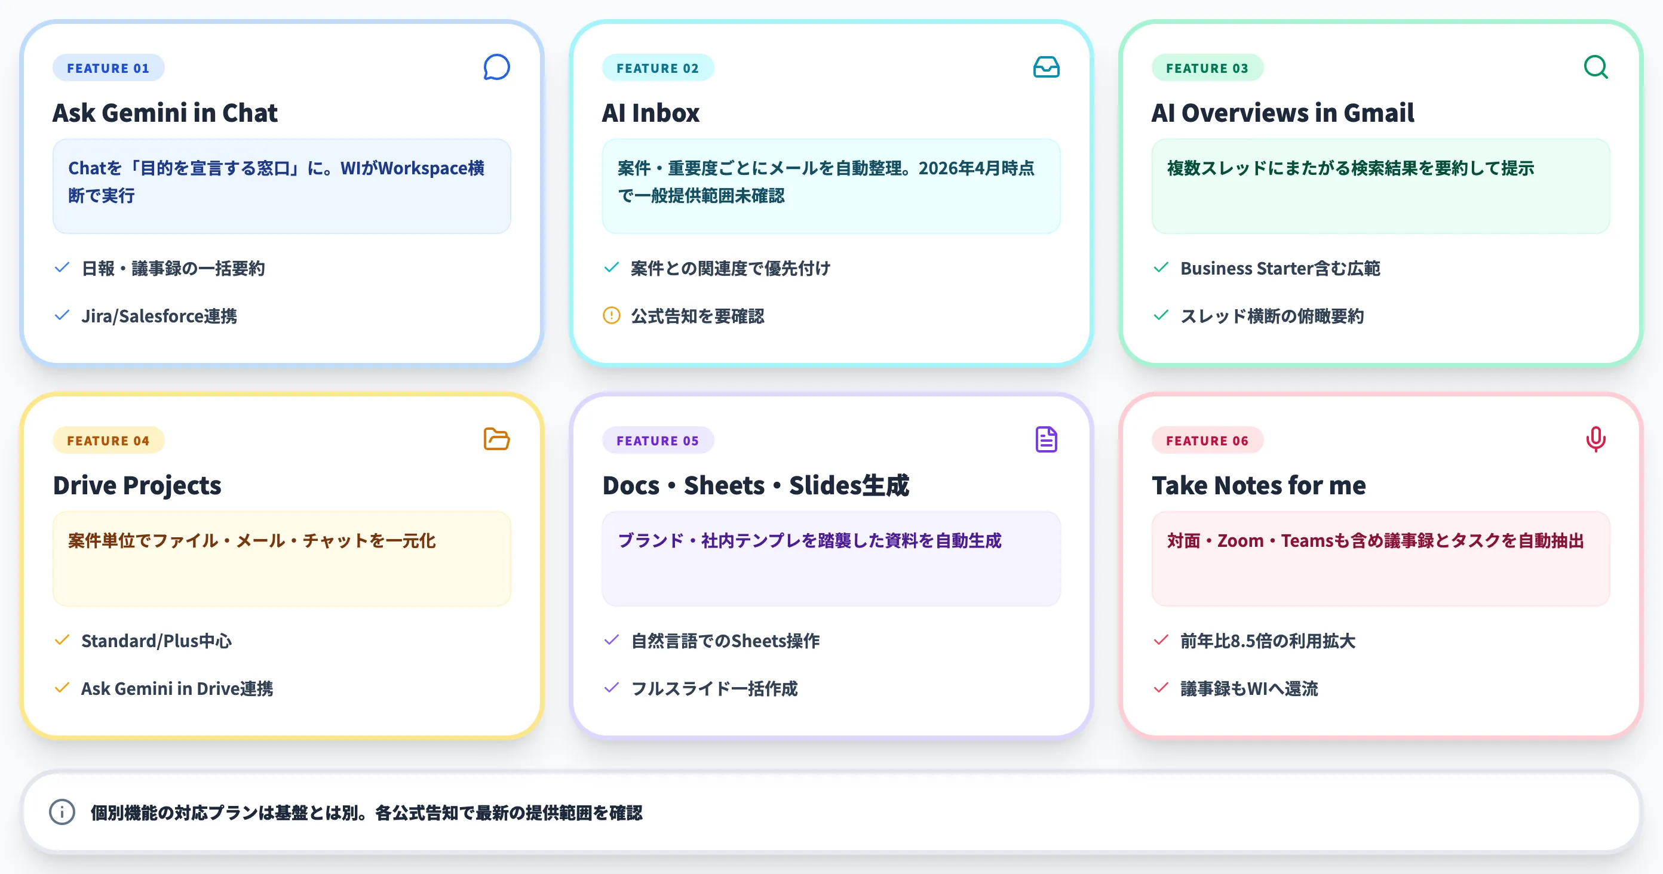
Task: Click the warning icon beside 公式告知を要確認
Action: (x=612, y=316)
